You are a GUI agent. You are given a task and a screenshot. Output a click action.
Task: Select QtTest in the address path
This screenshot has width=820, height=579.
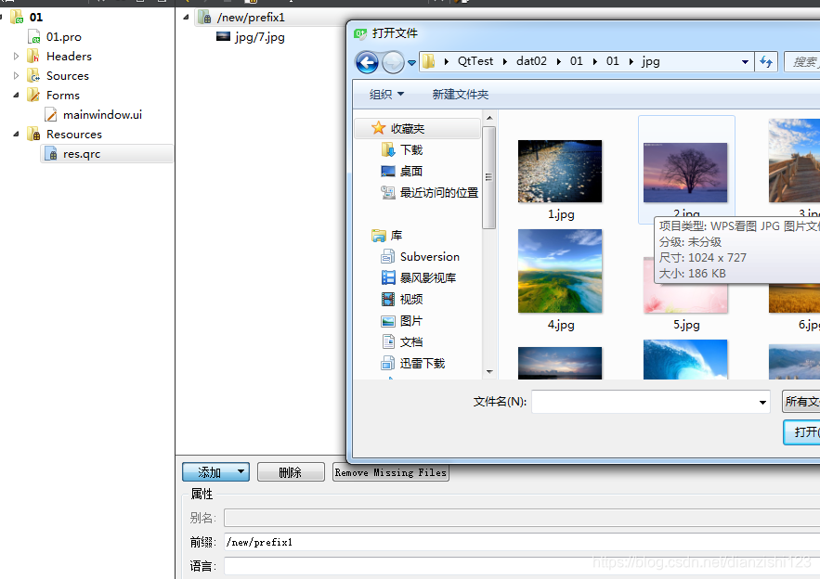tap(475, 61)
